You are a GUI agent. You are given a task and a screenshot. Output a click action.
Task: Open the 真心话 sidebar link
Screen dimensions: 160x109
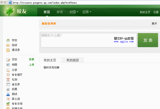tap(16, 99)
